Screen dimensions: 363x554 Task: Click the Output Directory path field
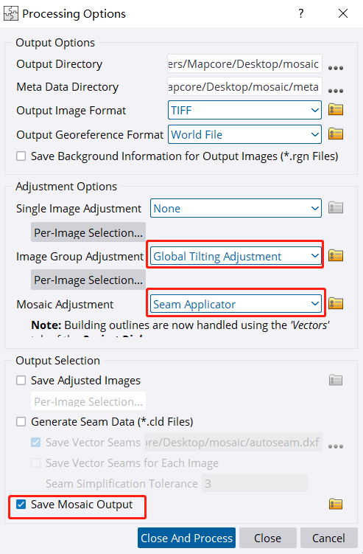[244, 64]
